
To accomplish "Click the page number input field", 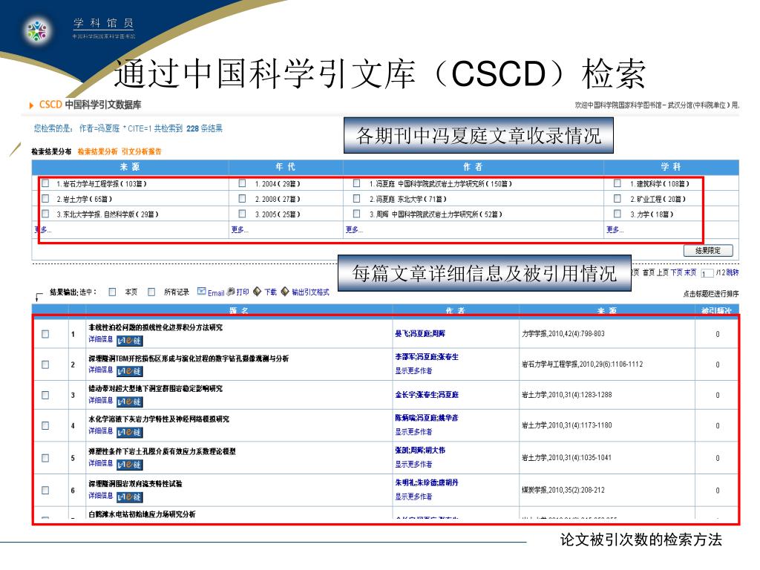I will point(707,273).
